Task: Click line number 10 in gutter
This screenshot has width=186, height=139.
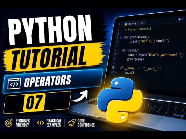Action: pos(113,67)
